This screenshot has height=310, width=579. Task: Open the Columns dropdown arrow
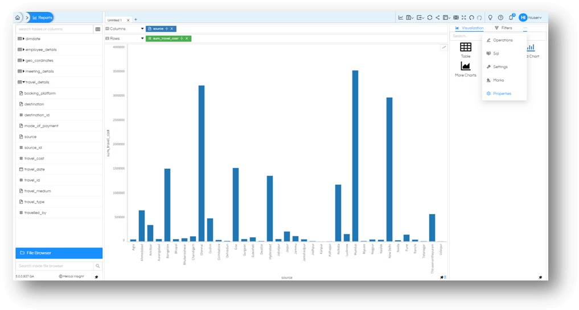pos(142,29)
